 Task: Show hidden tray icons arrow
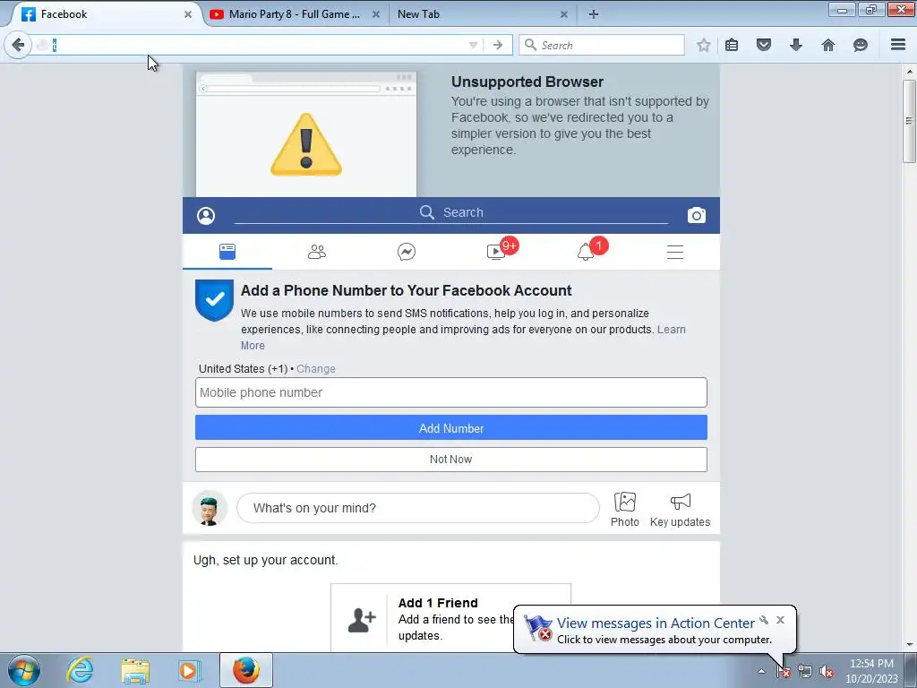coord(761,671)
